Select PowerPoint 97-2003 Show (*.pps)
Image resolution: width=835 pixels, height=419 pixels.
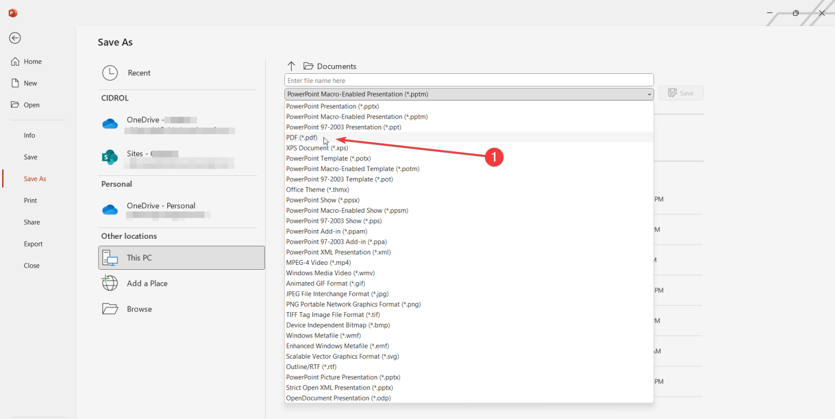(469, 221)
